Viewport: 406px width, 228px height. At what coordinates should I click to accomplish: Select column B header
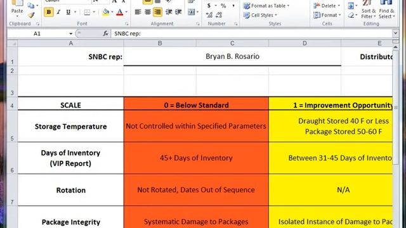click(160, 44)
